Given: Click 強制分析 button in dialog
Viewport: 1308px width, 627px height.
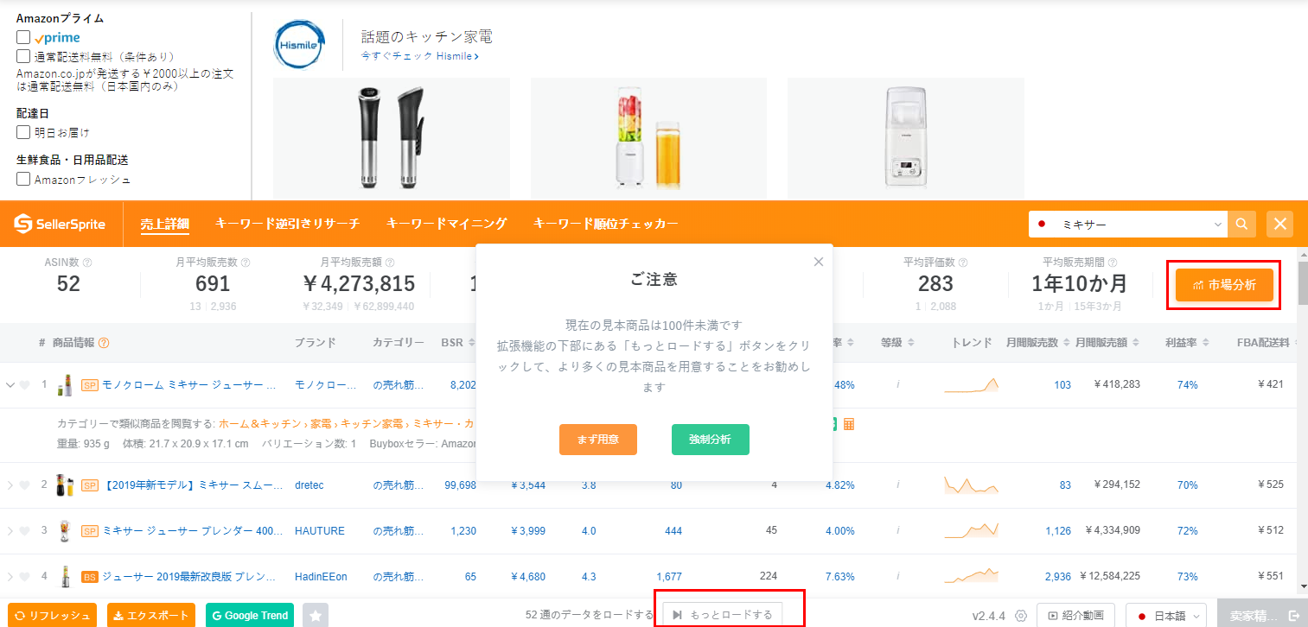Looking at the screenshot, I should [x=711, y=440].
